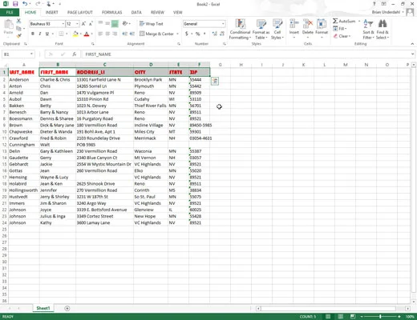Open Find & Select binoculars icon

tap(383, 24)
